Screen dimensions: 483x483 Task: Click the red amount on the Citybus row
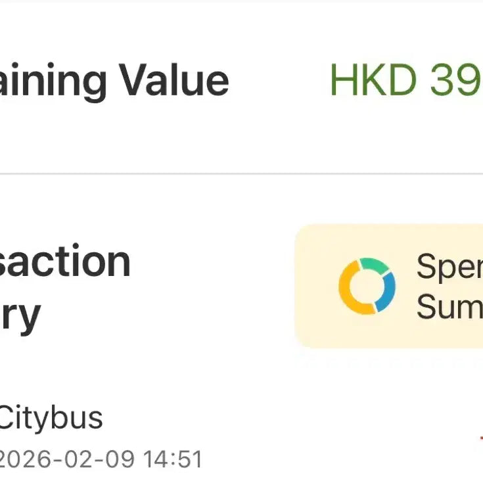point(480,438)
